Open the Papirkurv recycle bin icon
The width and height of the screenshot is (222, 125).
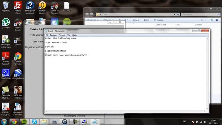(6, 7)
